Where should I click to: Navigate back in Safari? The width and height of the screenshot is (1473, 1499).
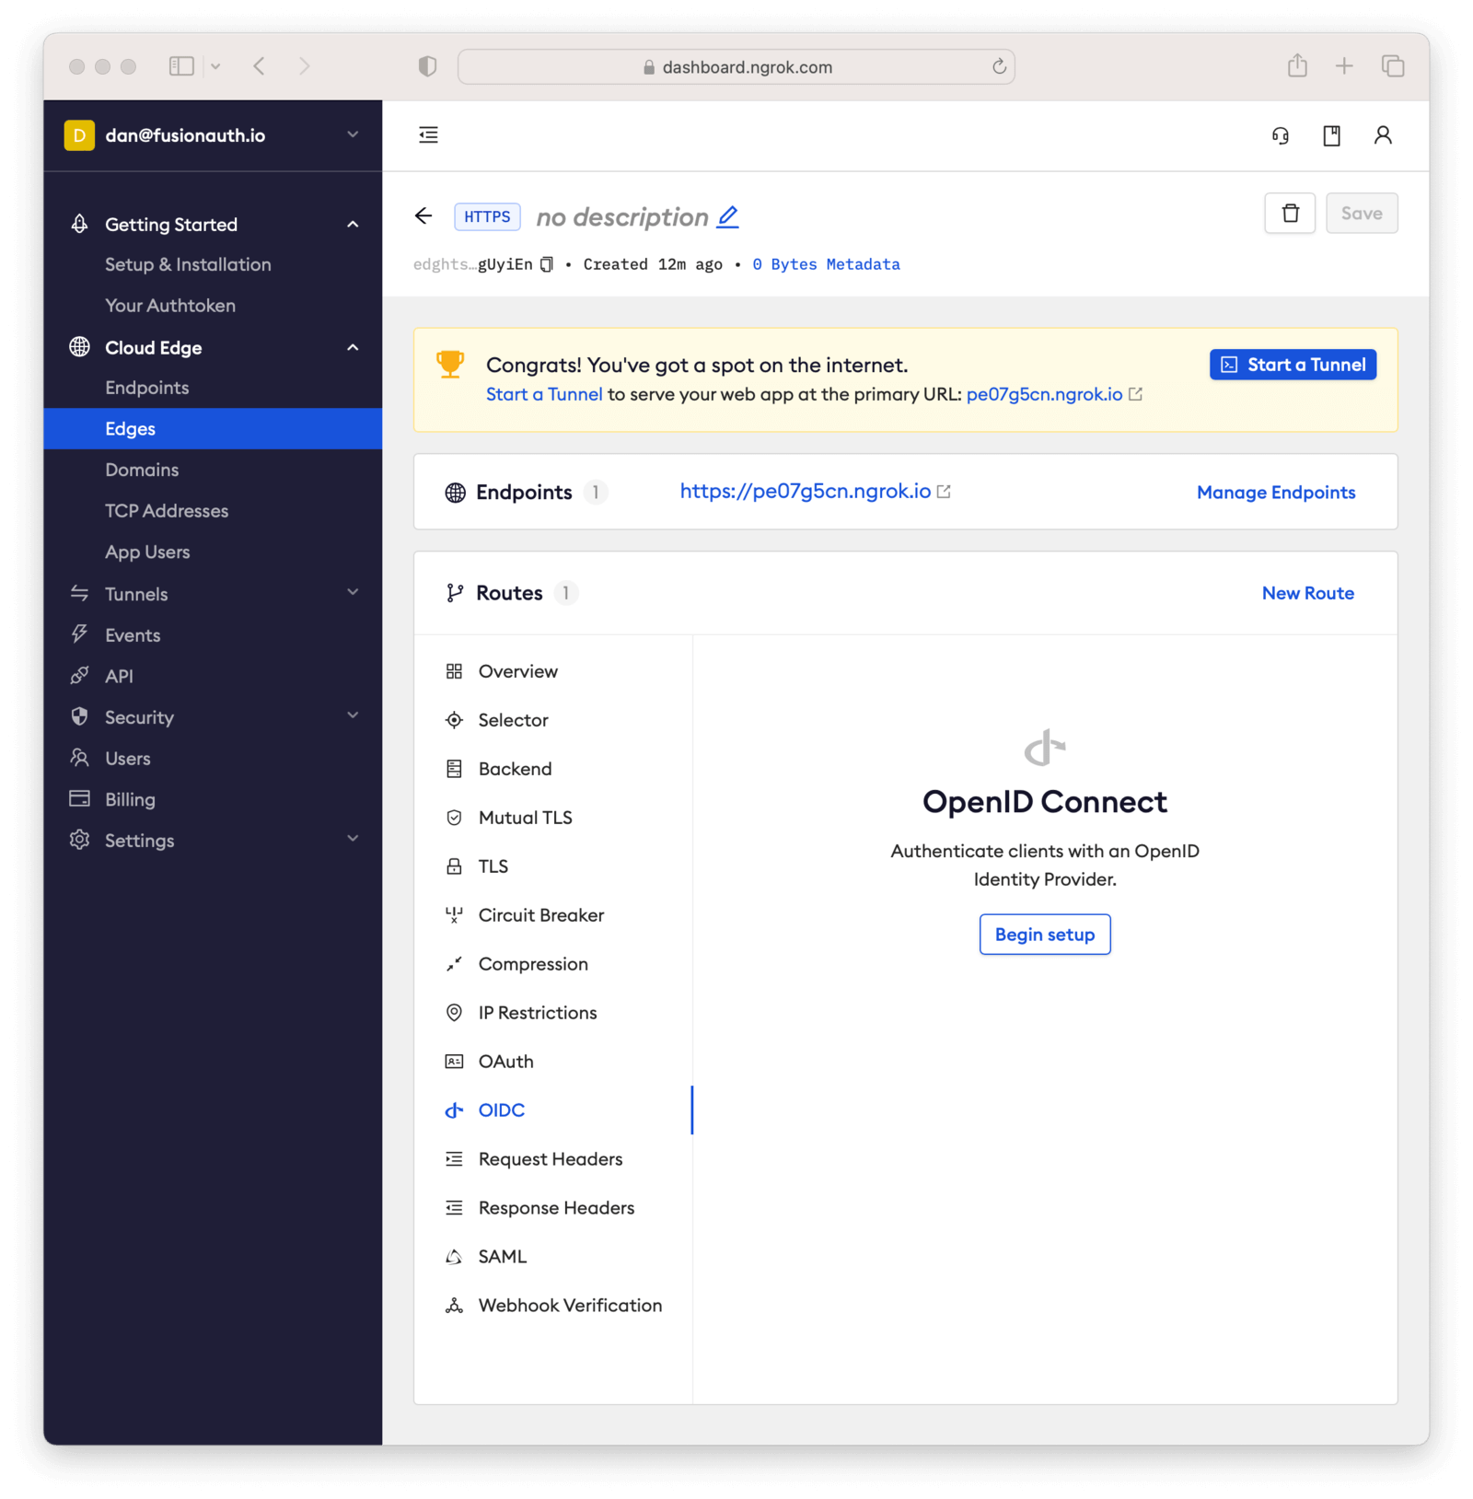pos(260,66)
